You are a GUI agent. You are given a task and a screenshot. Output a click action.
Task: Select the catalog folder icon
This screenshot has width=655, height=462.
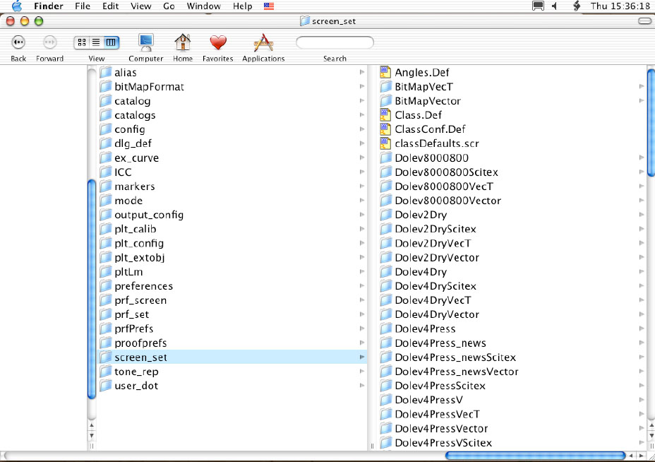tap(106, 101)
